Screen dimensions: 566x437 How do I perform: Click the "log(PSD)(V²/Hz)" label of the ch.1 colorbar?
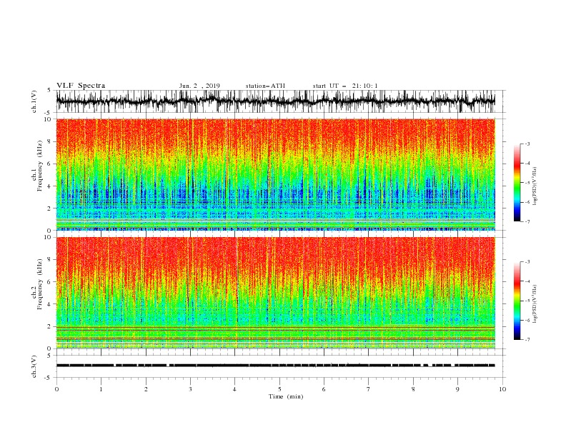(535, 186)
